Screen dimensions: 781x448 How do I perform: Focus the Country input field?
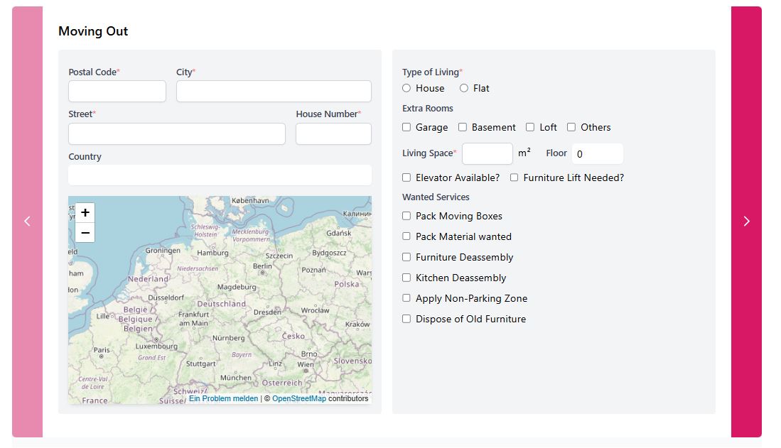pos(220,175)
